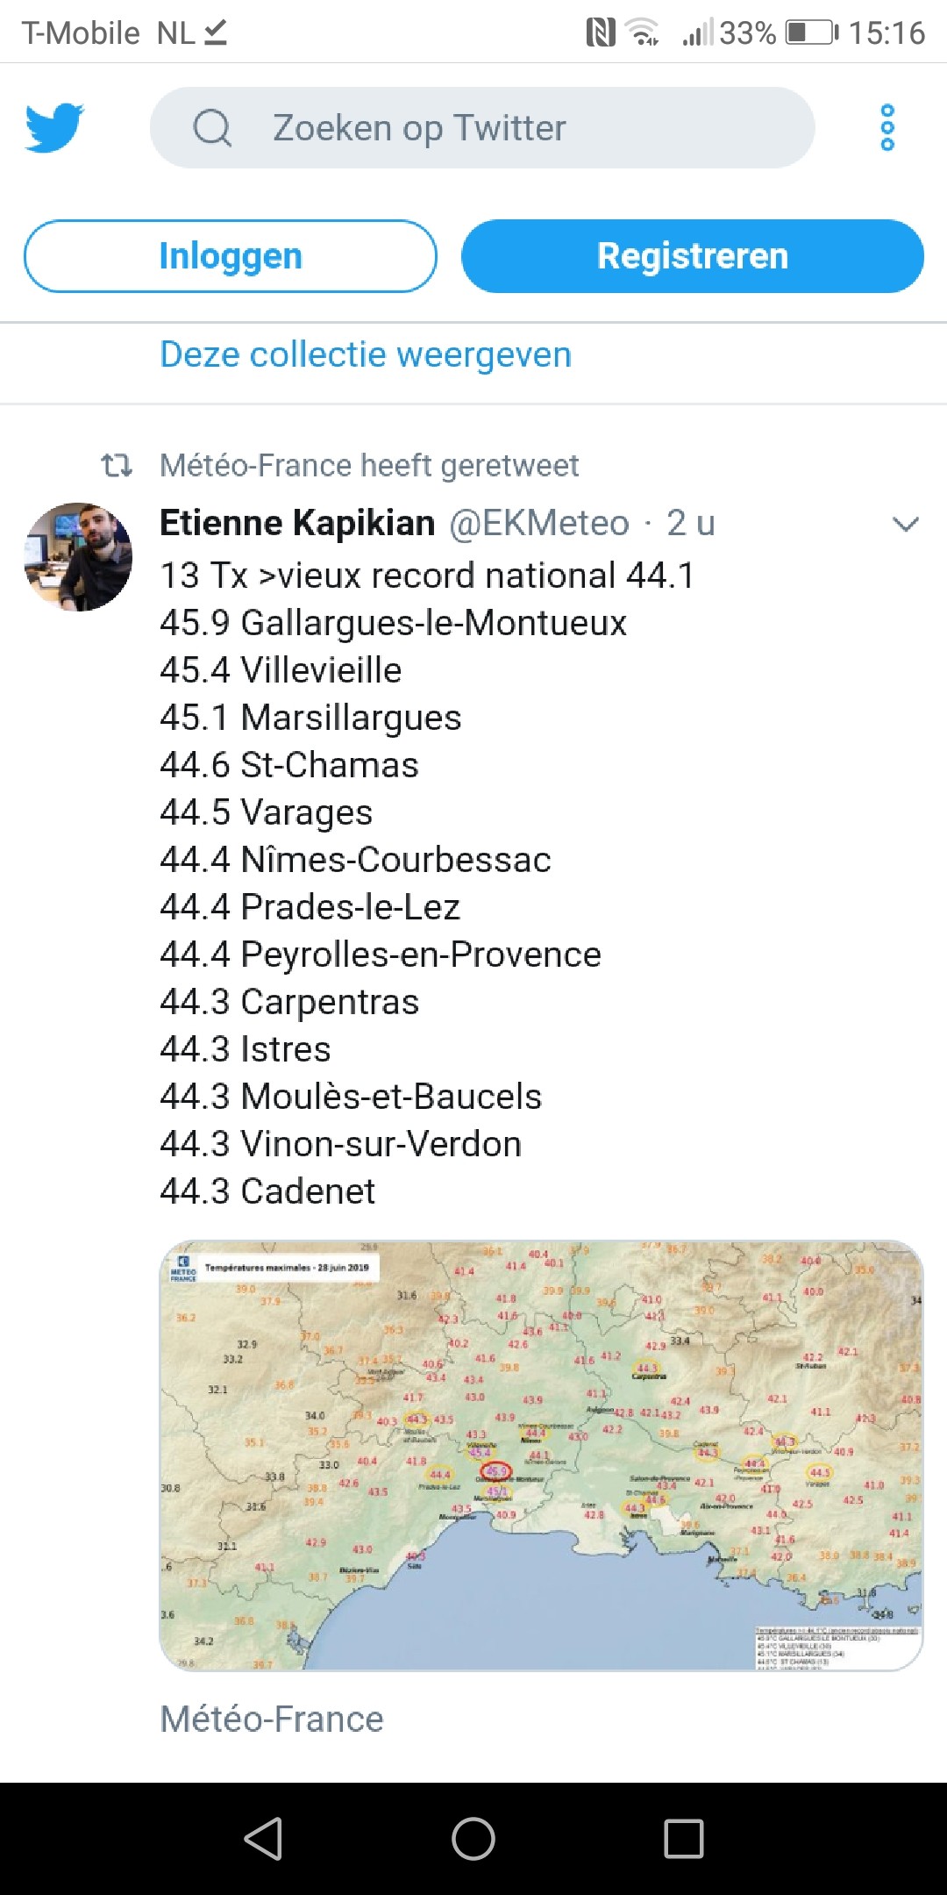947x1895 pixels.
Task: Open the Deze collectie weergeven link
Action: click(366, 355)
